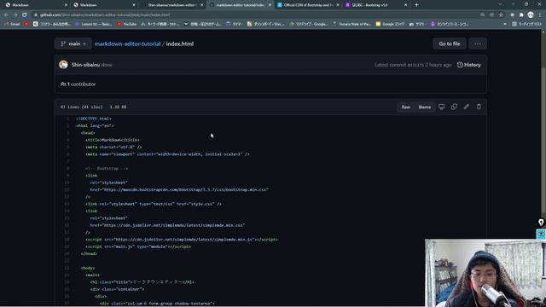Screen dimensions: 546x307
Task: Bookmark this page with the star icon
Action: 501,15
